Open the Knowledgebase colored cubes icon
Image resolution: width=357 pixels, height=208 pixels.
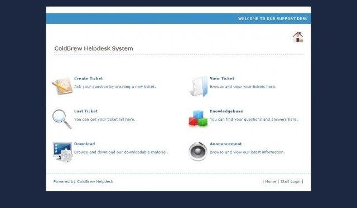coord(198,118)
